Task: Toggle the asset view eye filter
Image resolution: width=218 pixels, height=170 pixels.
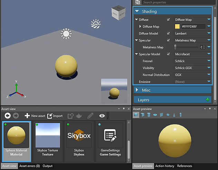Action: point(102,116)
